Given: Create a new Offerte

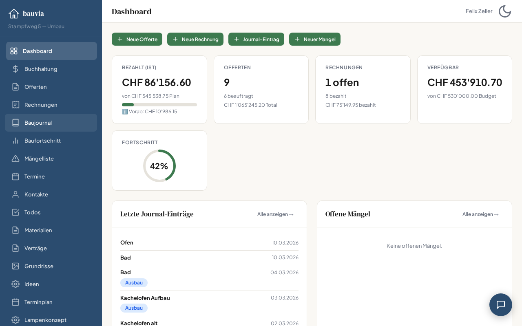Looking at the screenshot, I should click(137, 39).
